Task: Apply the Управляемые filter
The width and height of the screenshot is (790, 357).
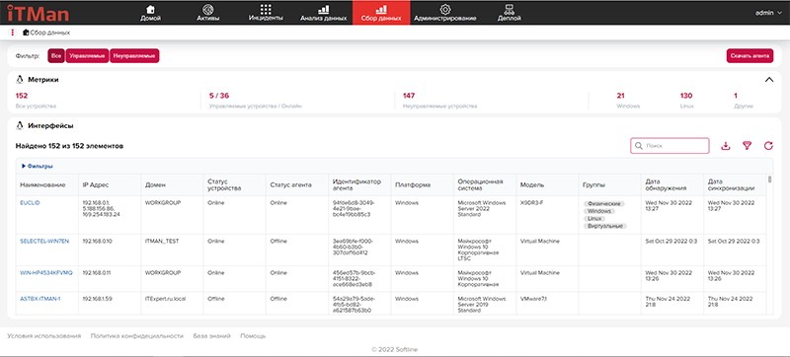Action: (87, 56)
